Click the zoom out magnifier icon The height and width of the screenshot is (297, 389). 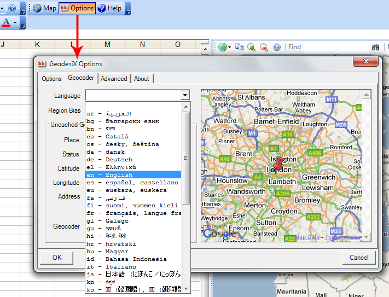coord(264,47)
